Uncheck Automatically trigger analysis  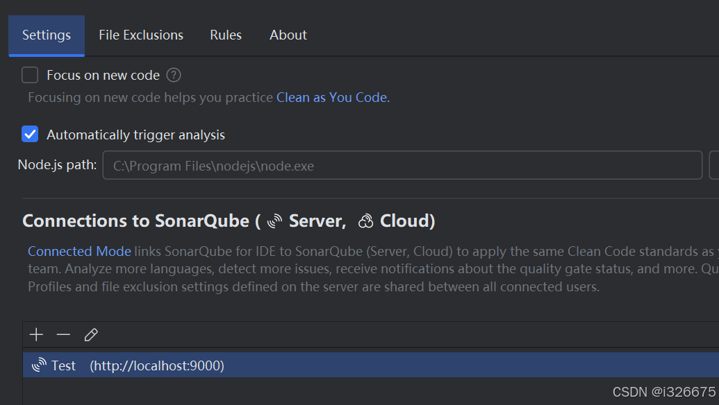pyautogui.click(x=30, y=135)
